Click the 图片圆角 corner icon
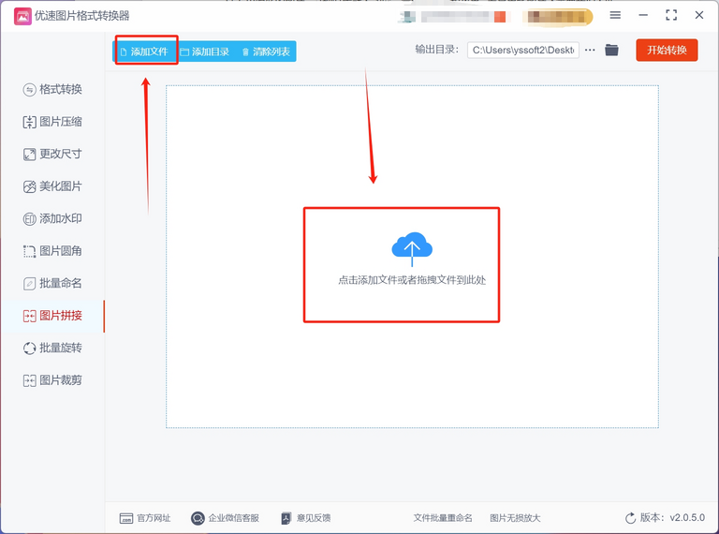Viewport: 719px width, 534px height. 29,251
